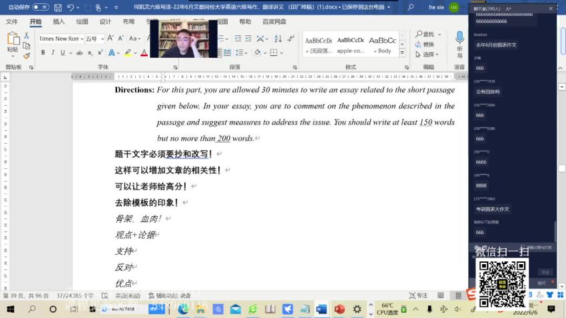This screenshot has height=318, width=566.
Task: Switch to the 插入 ribbon tab
Action: [59, 22]
